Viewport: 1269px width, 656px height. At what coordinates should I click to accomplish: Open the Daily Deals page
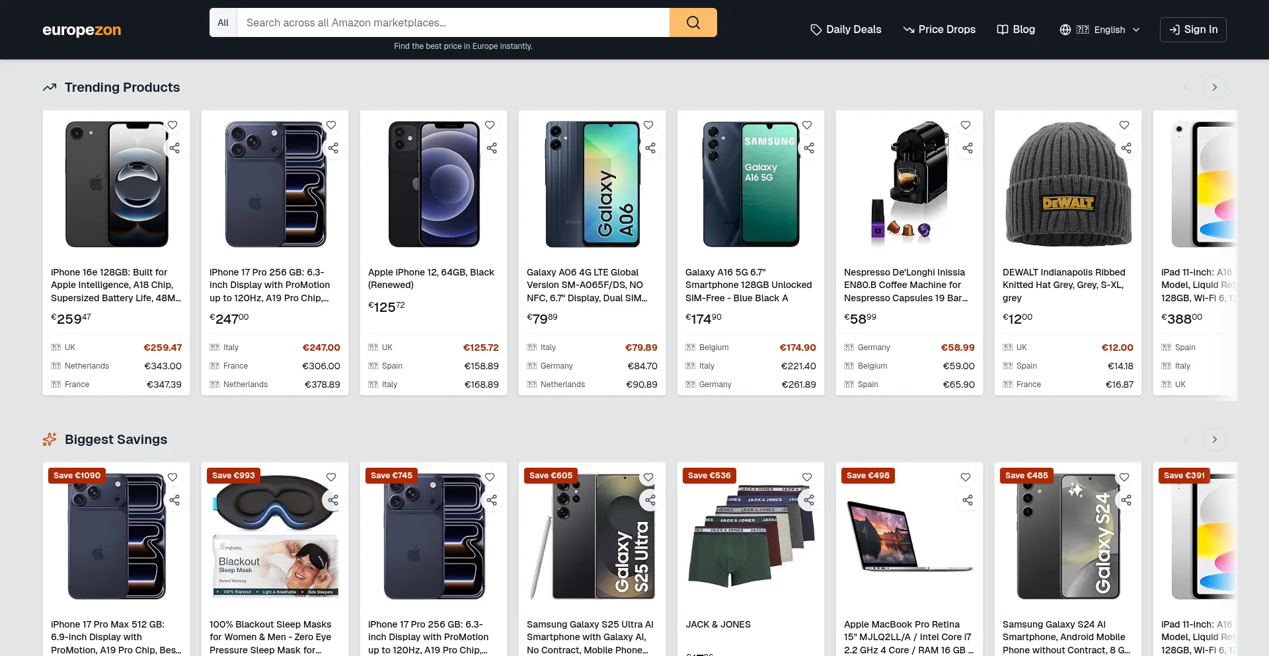point(846,30)
